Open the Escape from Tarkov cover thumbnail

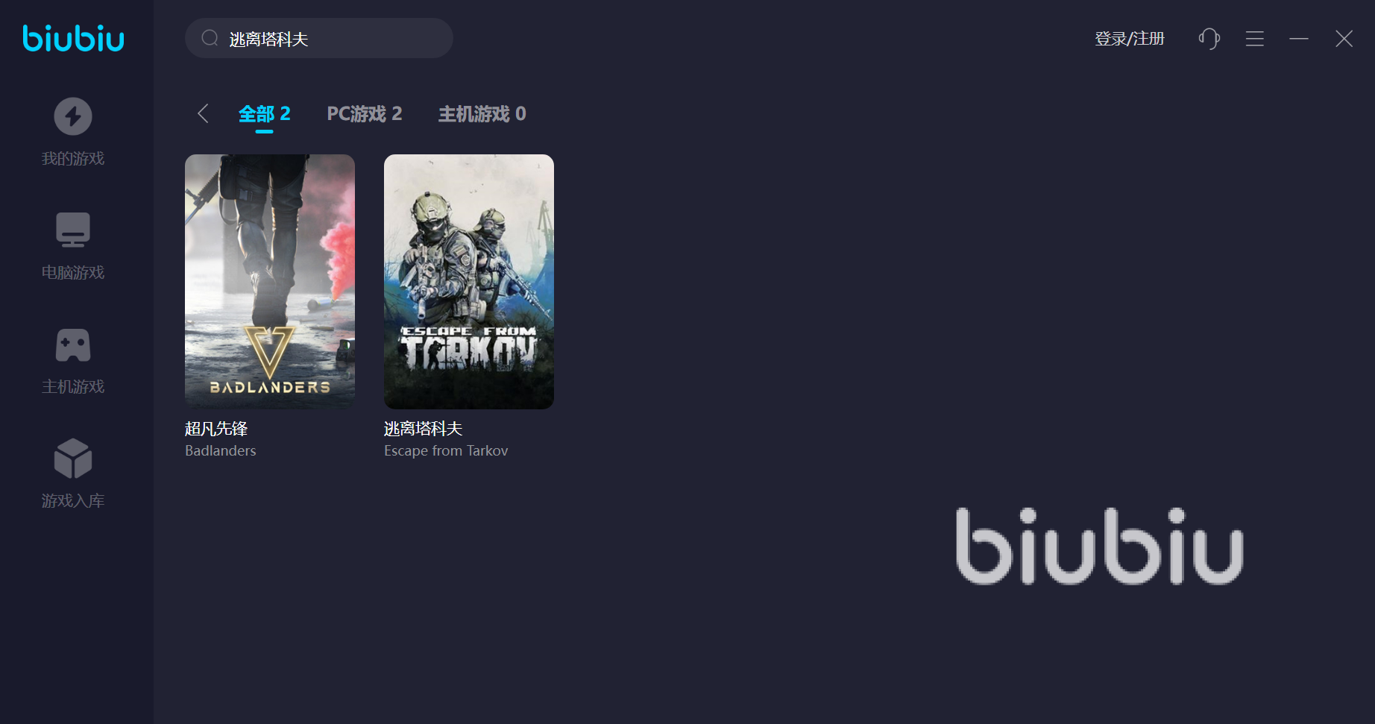469,281
